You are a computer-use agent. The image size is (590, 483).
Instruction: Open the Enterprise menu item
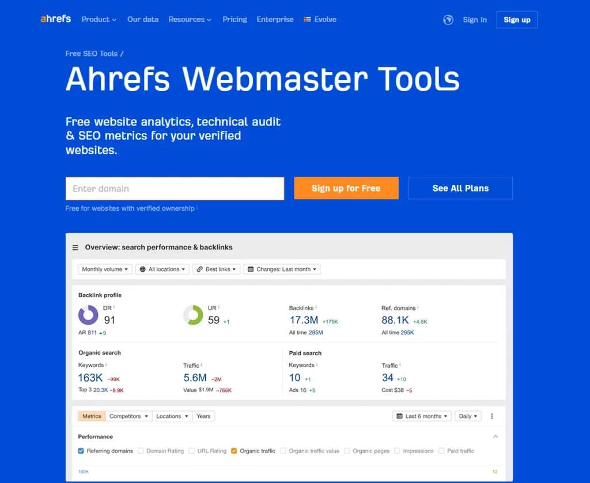(x=275, y=19)
